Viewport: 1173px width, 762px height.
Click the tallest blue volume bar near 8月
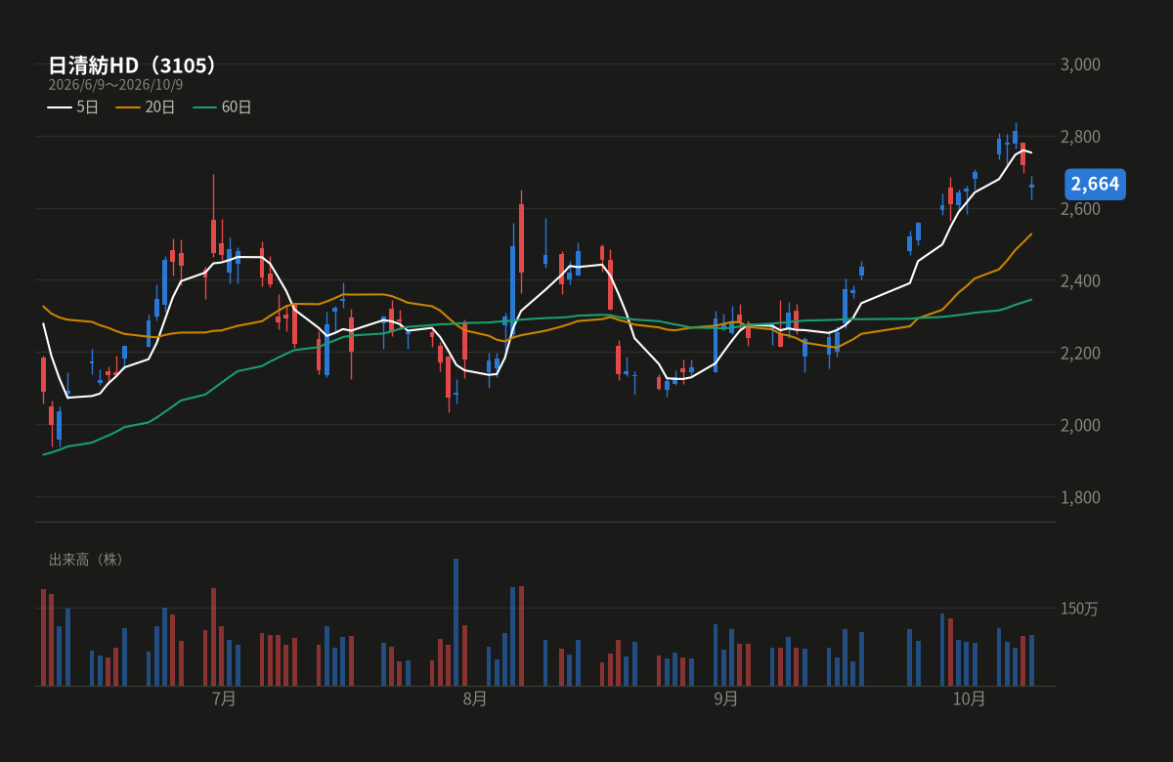pos(456,622)
